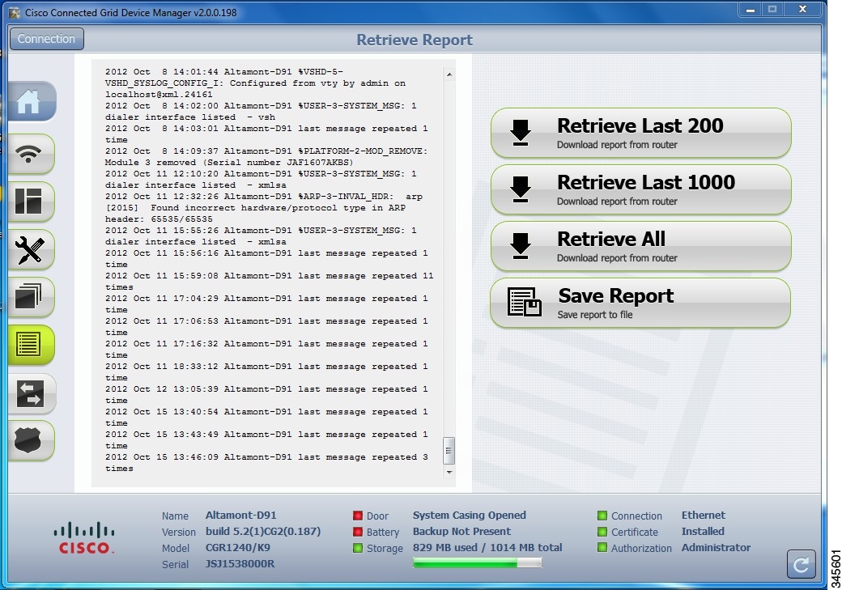The image size is (842, 590).
Task: Click the green Certificate status indicator
Action: 602,532
